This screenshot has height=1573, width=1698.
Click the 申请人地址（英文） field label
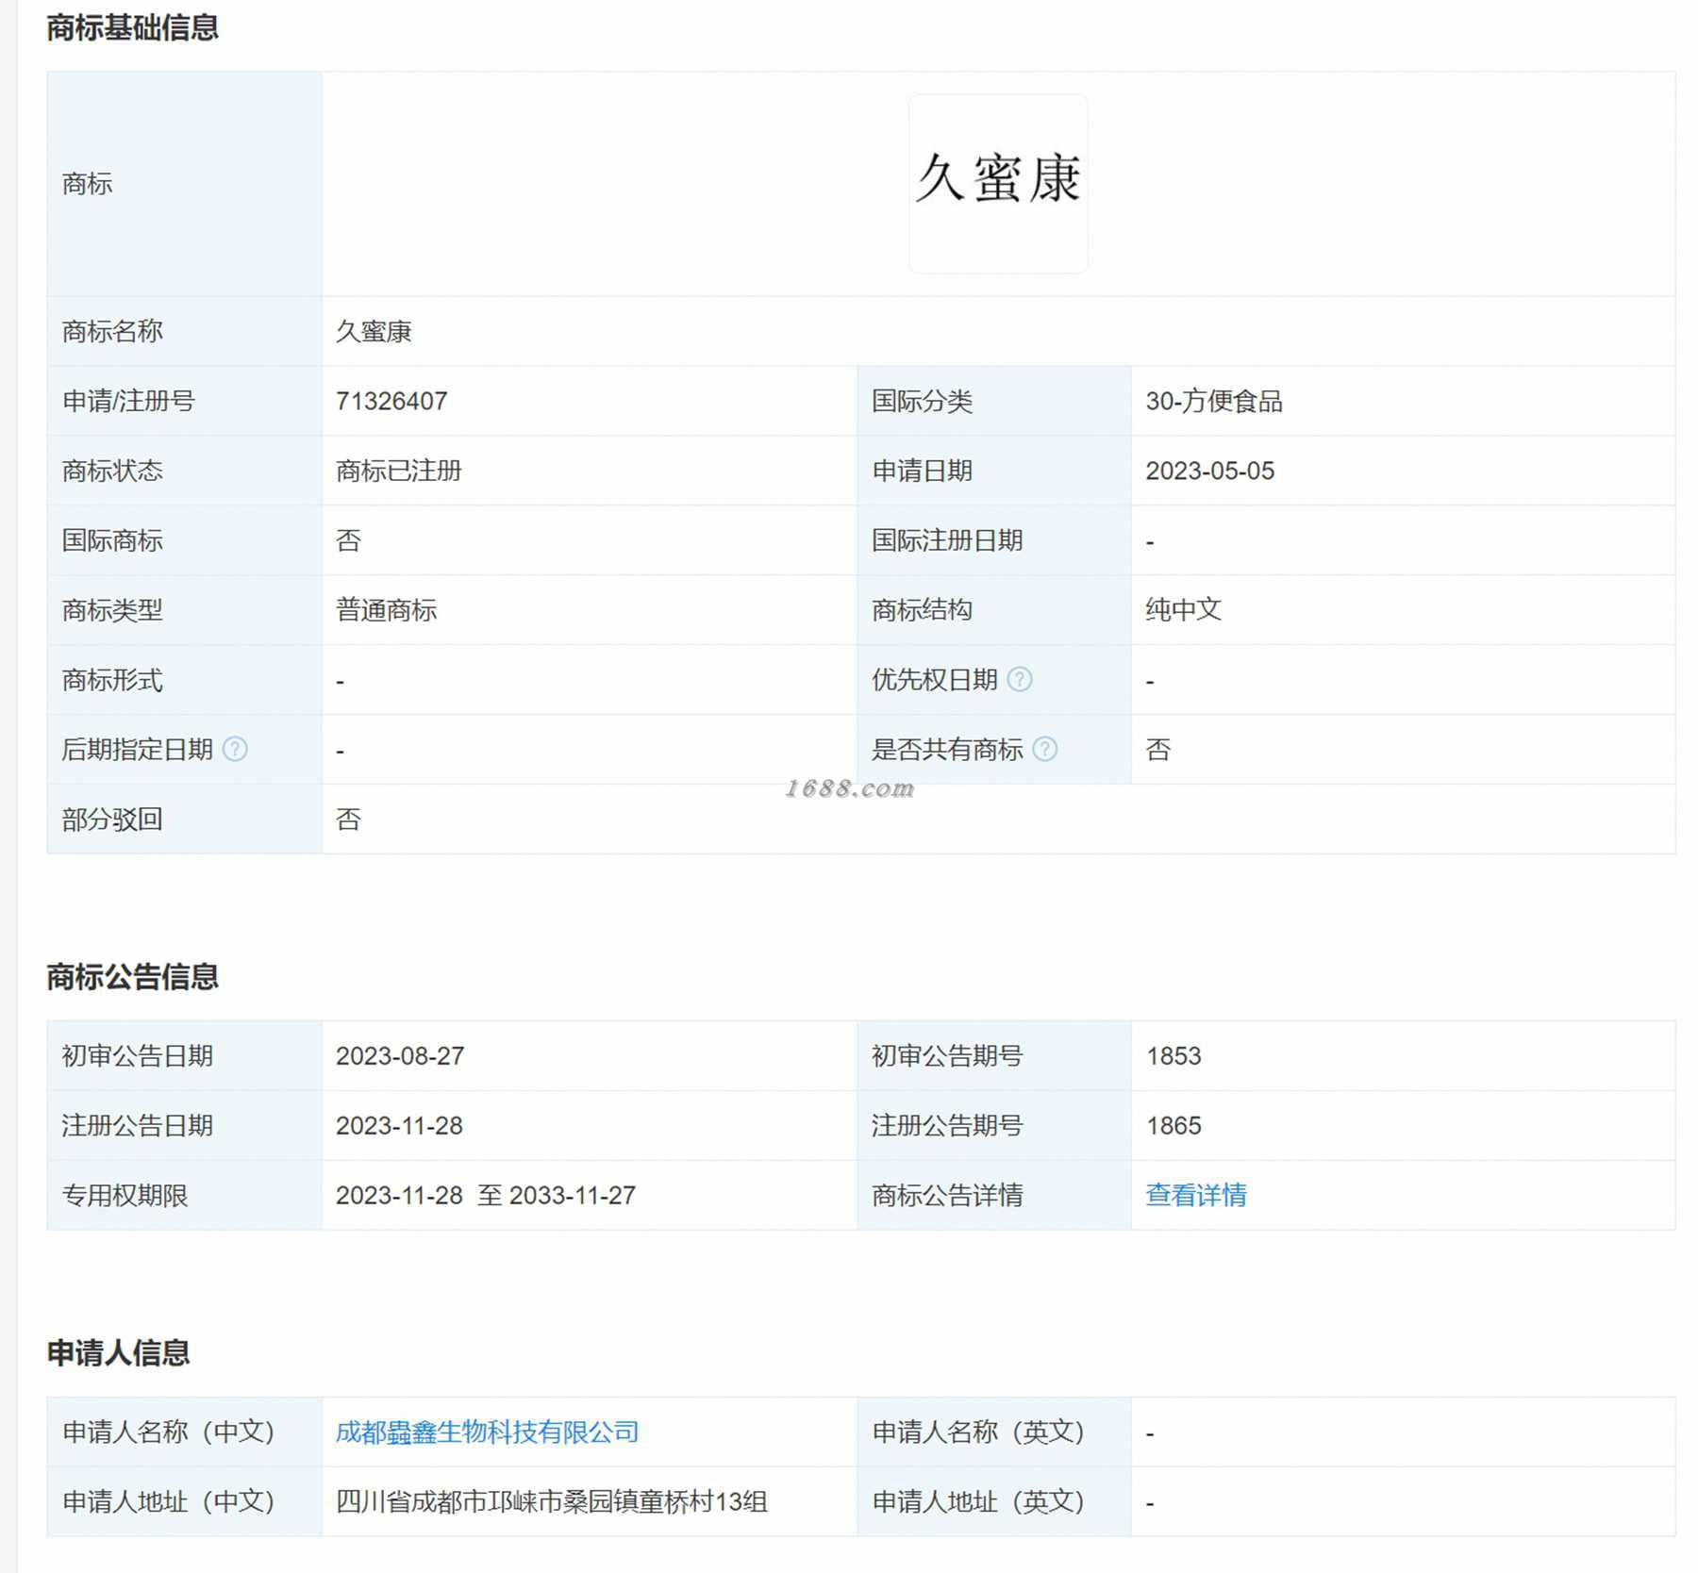(979, 1502)
